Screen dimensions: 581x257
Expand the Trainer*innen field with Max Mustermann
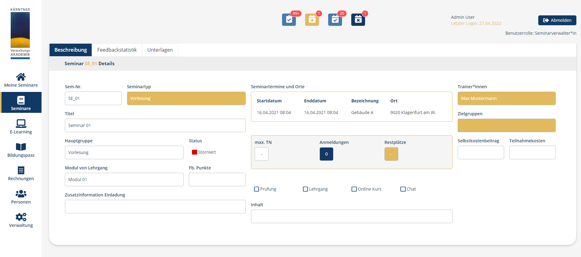click(x=506, y=98)
